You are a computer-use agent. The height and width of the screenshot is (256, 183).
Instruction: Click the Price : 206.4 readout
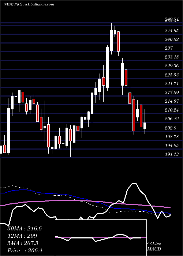[25, 251]
